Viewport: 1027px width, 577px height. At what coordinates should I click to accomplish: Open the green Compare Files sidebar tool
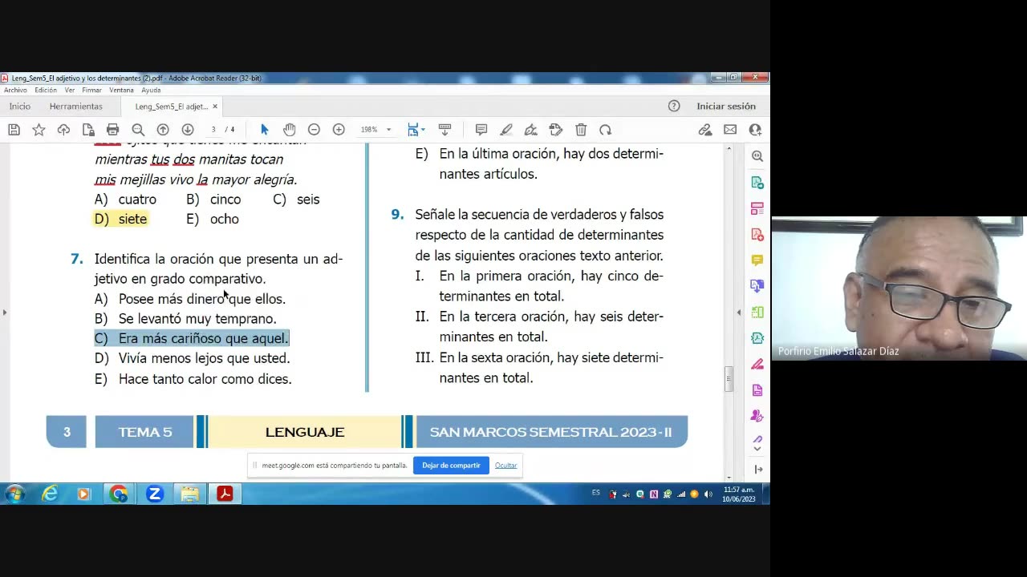click(x=757, y=313)
